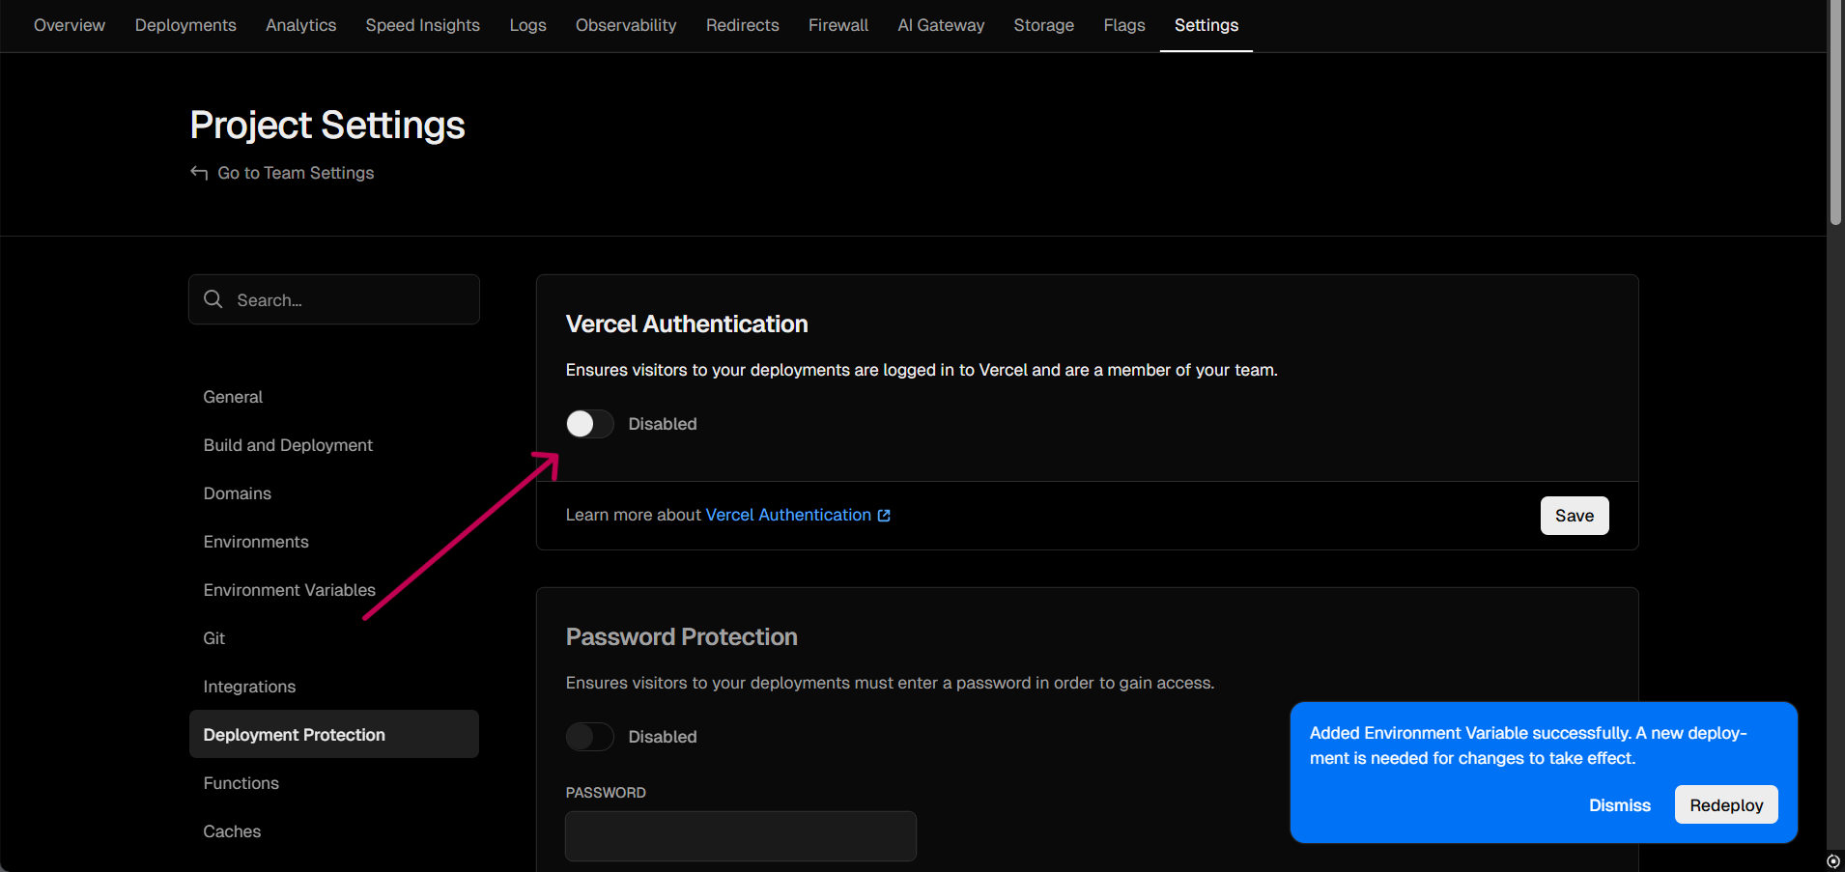The image size is (1845, 872).
Task: Open the Deployments tab
Action: pyautogui.click(x=185, y=25)
